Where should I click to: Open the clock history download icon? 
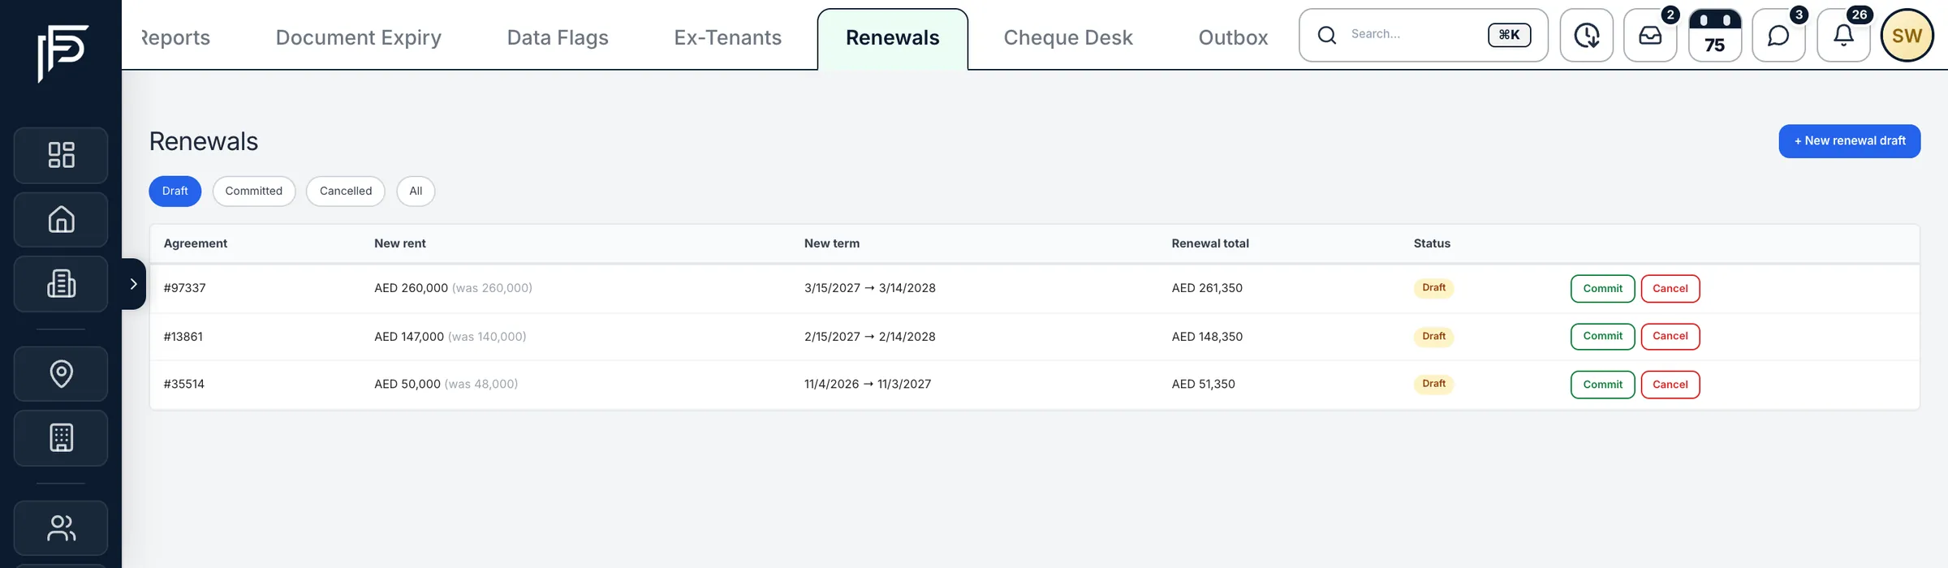(1586, 36)
